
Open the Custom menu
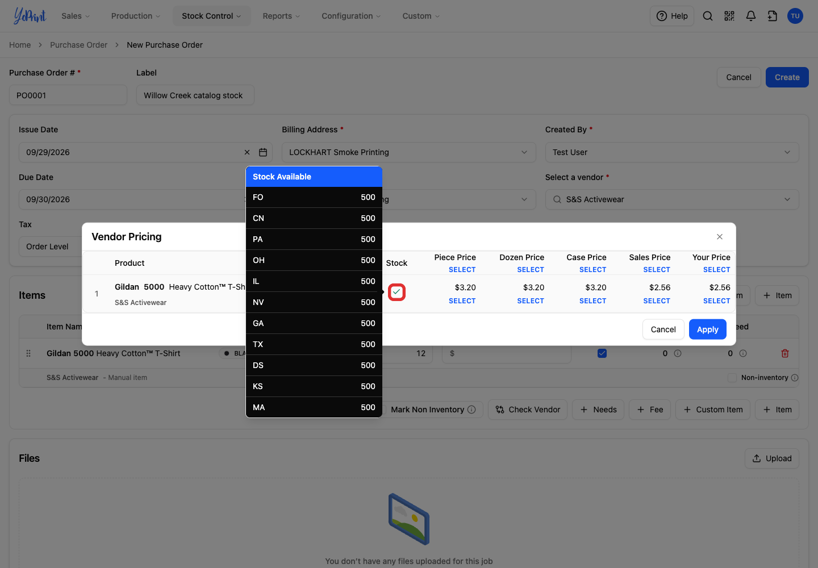click(x=421, y=16)
